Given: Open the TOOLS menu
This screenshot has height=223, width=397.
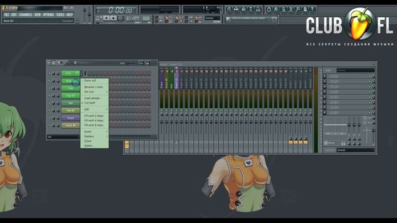Looking at the screenshot, I should coord(60,15).
